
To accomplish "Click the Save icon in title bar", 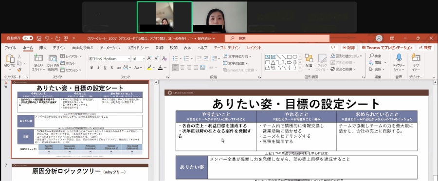I will pyautogui.click(x=39, y=38).
